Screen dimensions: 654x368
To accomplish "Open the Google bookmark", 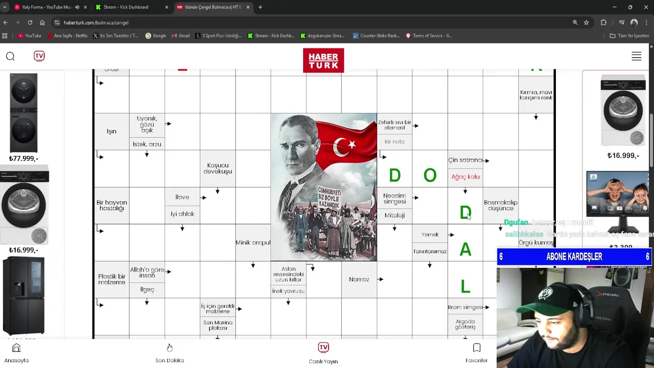I will (x=156, y=36).
